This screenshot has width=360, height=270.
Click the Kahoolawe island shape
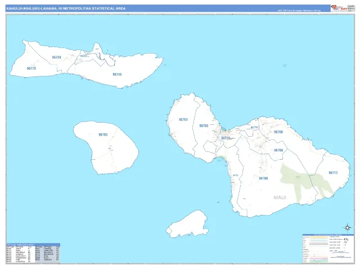click(187, 223)
